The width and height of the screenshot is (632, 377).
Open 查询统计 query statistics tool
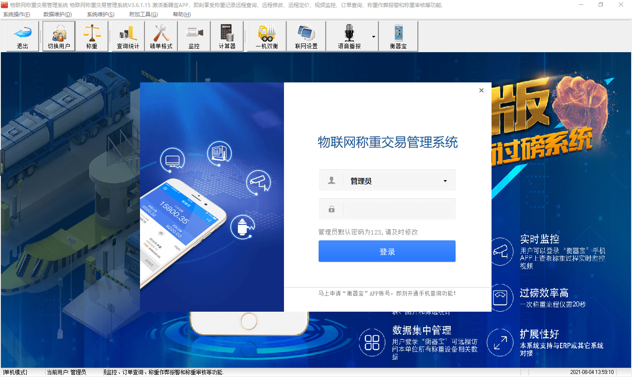pyautogui.click(x=128, y=36)
